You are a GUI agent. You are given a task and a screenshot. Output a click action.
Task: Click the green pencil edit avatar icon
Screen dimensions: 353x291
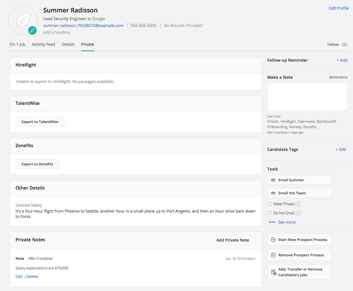point(32,30)
